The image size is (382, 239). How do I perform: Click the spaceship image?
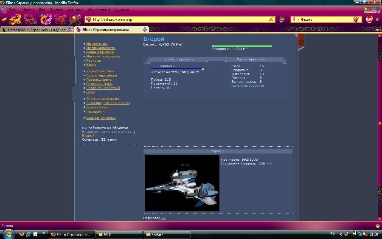click(182, 183)
